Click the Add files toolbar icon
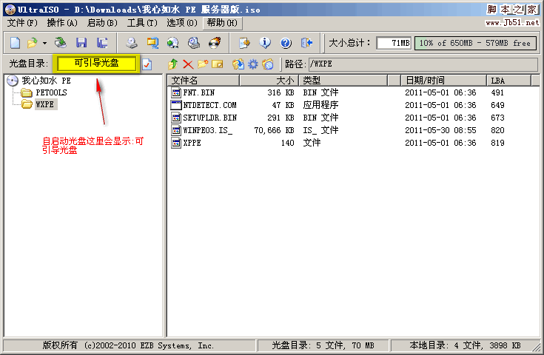 point(244,43)
